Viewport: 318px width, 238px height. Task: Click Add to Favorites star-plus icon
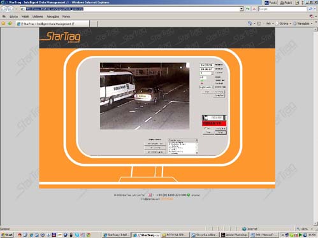click(x=10, y=24)
